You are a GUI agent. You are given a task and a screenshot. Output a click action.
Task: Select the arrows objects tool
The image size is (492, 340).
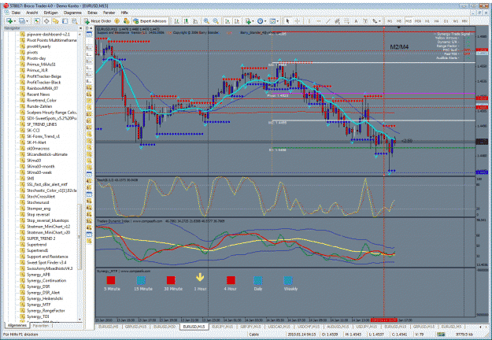pyautogui.click(x=375, y=21)
